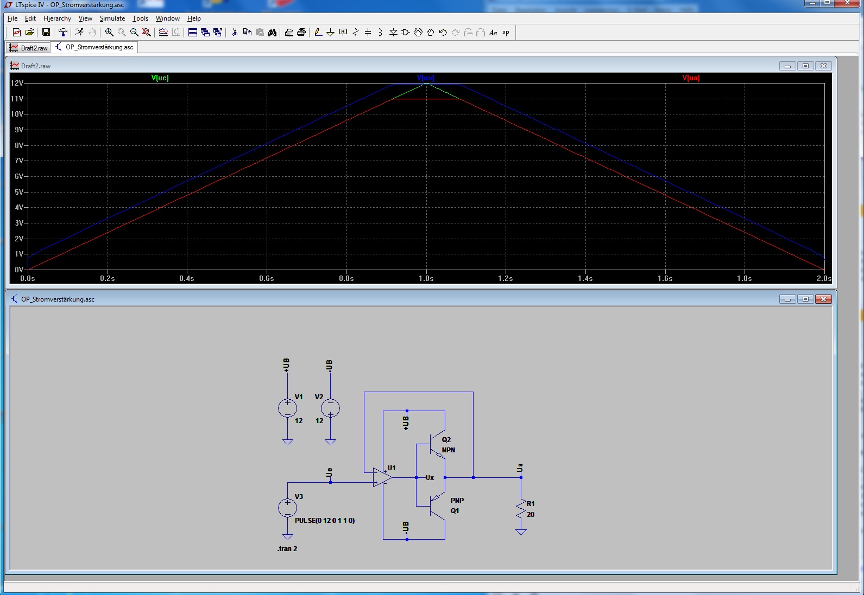Open the Hierarchy menu
This screenshot has width=864, height=595.
click(57, 18)
